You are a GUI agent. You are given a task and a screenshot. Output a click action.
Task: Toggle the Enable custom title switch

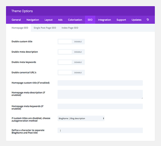[71, 42]
